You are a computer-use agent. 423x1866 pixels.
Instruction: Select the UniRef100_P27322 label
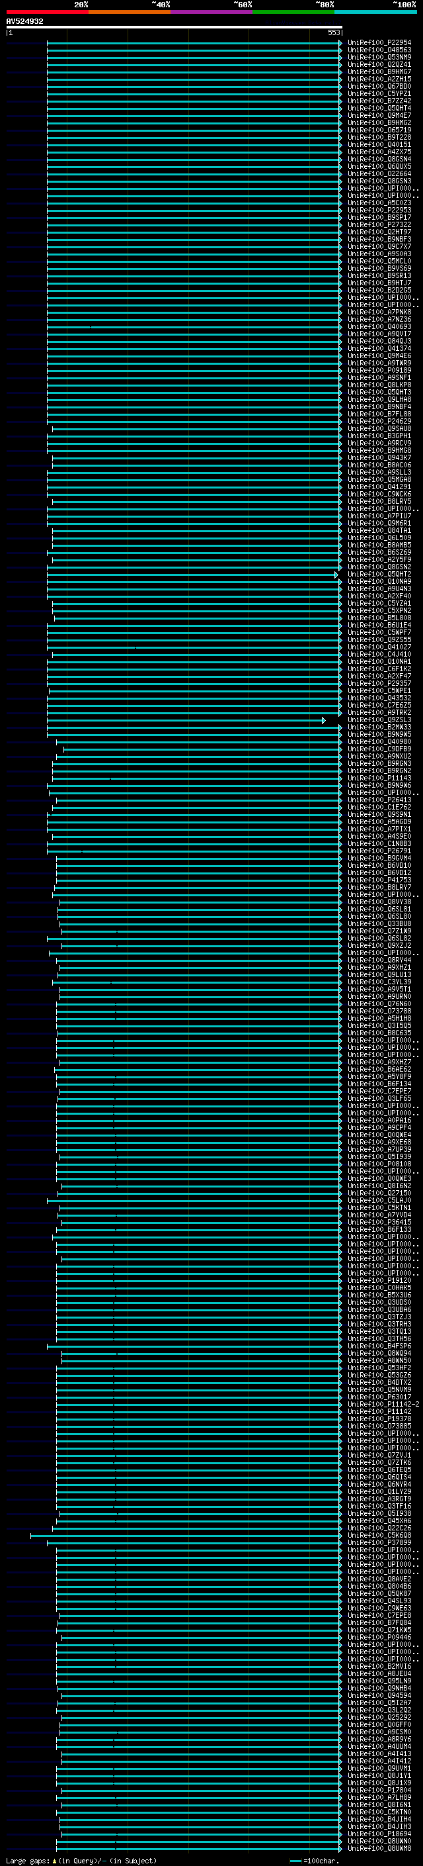click(379, 224)
